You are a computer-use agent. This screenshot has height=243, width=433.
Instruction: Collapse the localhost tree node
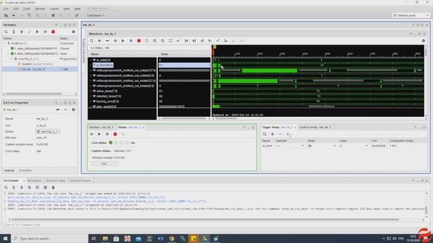coord(5,43)
